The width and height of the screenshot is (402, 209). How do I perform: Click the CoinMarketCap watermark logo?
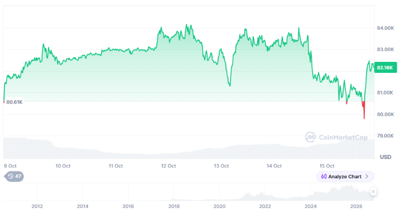pyautogui.click(x=310, y=137)
